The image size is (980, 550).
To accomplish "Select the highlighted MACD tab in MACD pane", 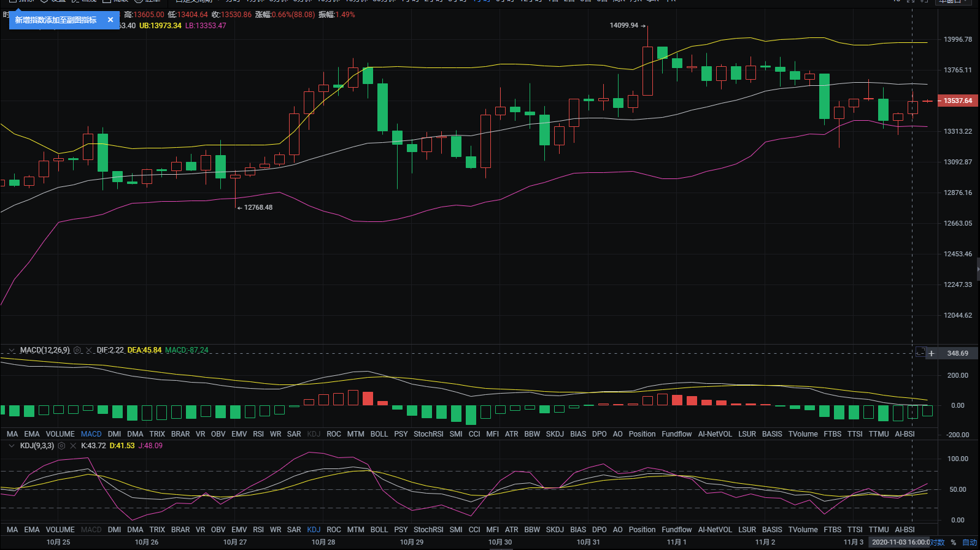I will pos(91,434).
